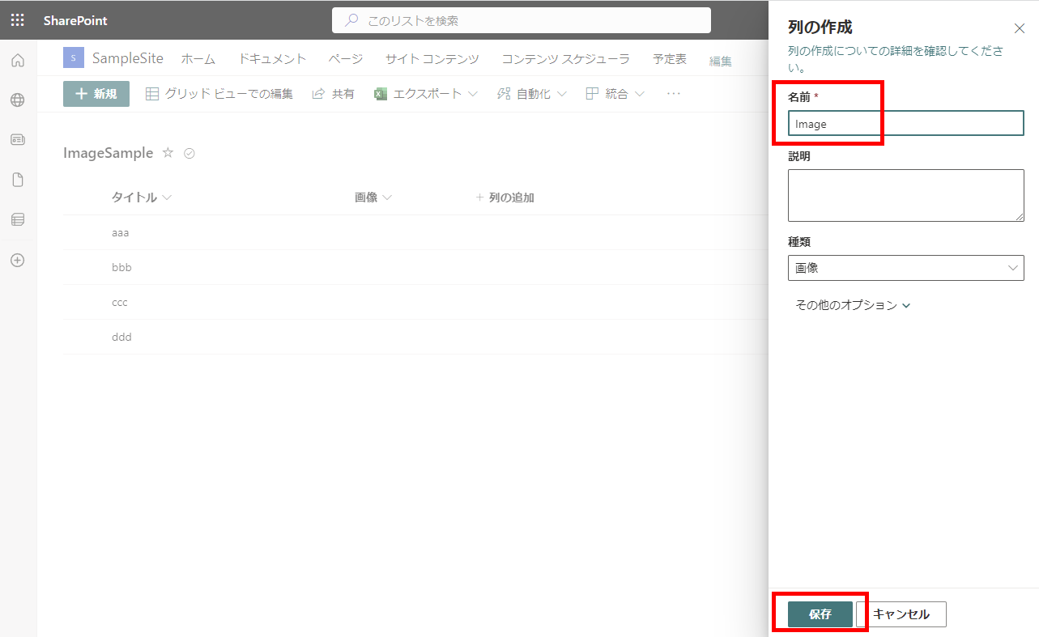
Task: Click the キャンセル button
Action: click(x=901, y=614)
